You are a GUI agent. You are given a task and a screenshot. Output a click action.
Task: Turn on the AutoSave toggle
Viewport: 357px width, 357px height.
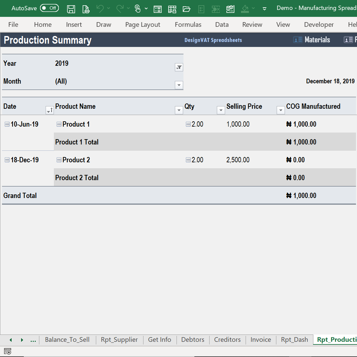(x=49, y=8)
